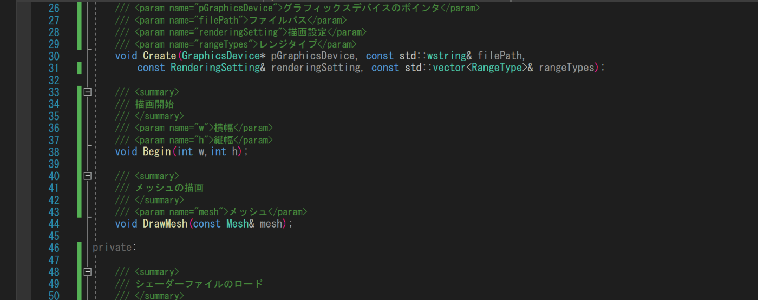
Task: Click the private: access specifier
Action: pos(115,248)
